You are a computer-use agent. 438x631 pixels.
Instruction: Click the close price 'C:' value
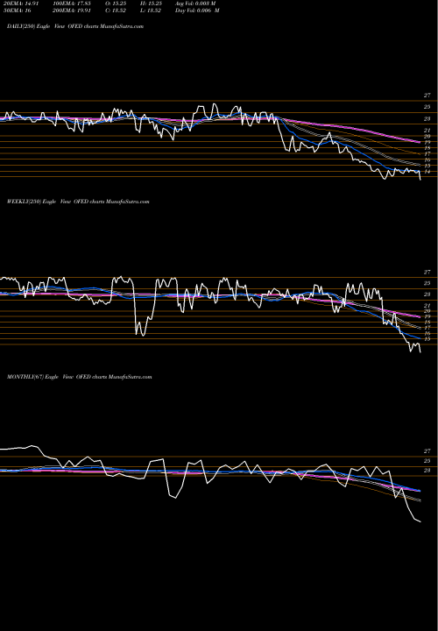coord(117,11)
